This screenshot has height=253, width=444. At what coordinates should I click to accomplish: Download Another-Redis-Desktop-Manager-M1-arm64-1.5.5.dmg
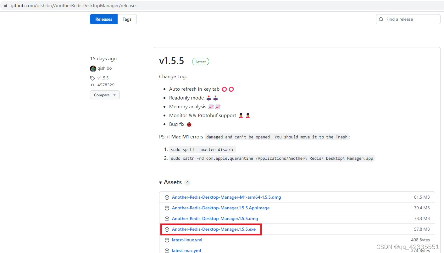coord(226,197)
